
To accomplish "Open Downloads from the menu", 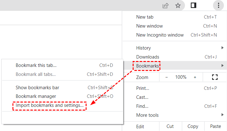I will [175, 57].
